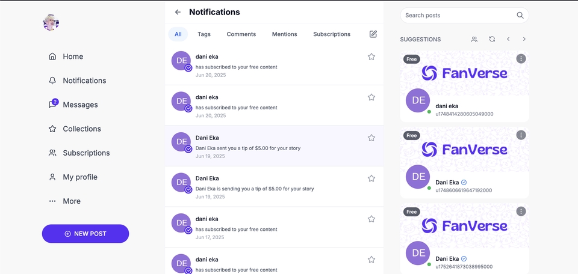This screenshot has height=274, width=578.
Task: Star the $5.00 tip sent notification
Action: point(371,138)
